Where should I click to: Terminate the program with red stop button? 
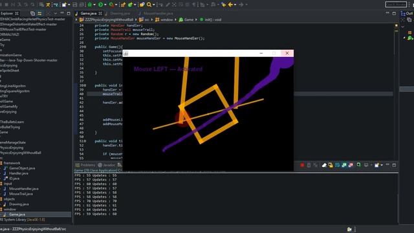click(x=302, y=165)
